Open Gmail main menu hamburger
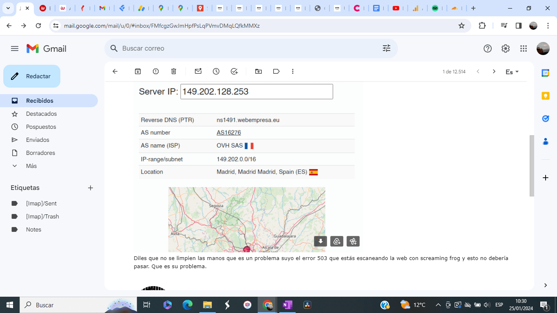 coord(15,48)
